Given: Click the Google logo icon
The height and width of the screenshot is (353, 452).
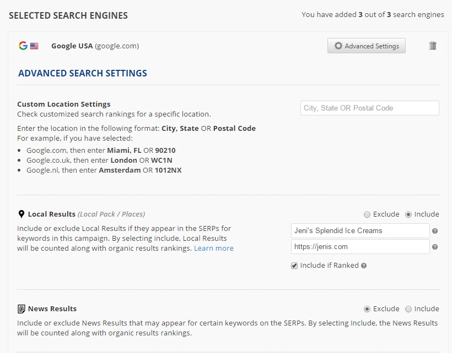Looking at the screenshot, I should [x=23, y=46].
